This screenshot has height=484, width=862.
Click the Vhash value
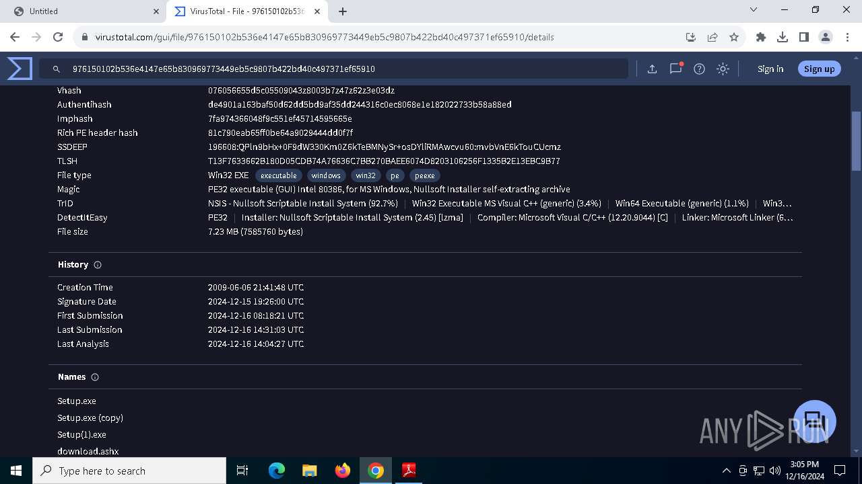pyautogui.click(x=301, y=91)
